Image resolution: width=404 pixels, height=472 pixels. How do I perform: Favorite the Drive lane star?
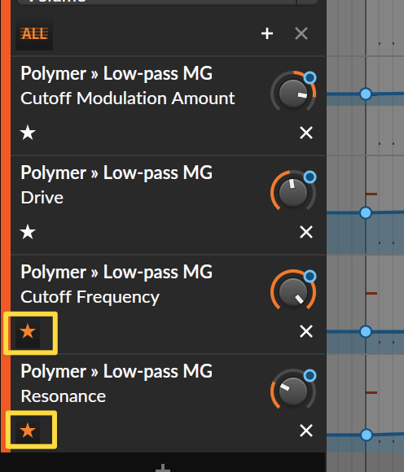point(28,232)
